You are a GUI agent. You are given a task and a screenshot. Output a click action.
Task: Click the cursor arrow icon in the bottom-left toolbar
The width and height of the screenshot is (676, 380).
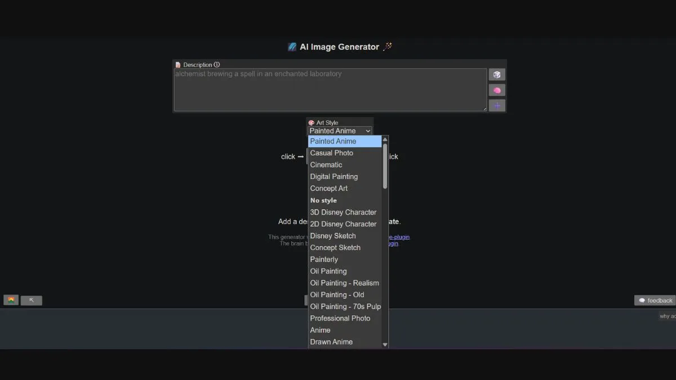coord(31,299)
